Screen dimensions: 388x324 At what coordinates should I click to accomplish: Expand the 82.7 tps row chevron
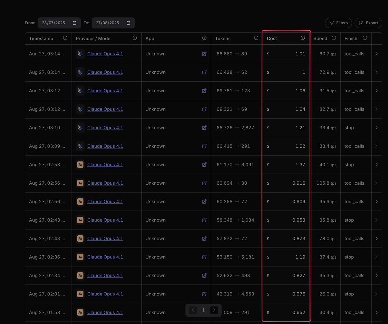click(376, 109)
